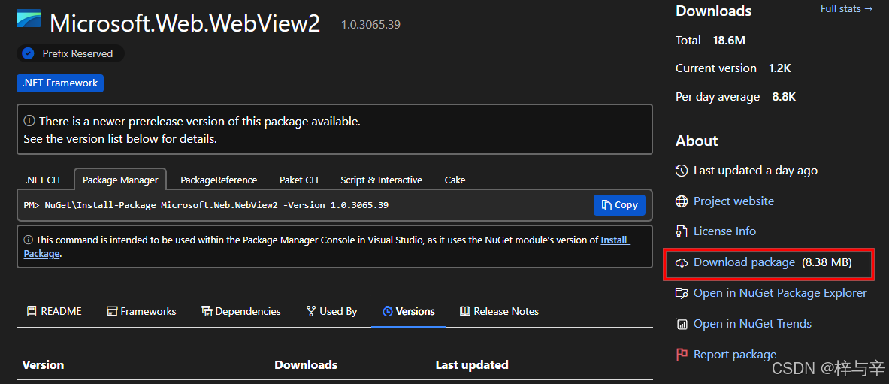Screen dimensions: 889x384
Task: Open the Release Notes tab
Action: [500, 311]
